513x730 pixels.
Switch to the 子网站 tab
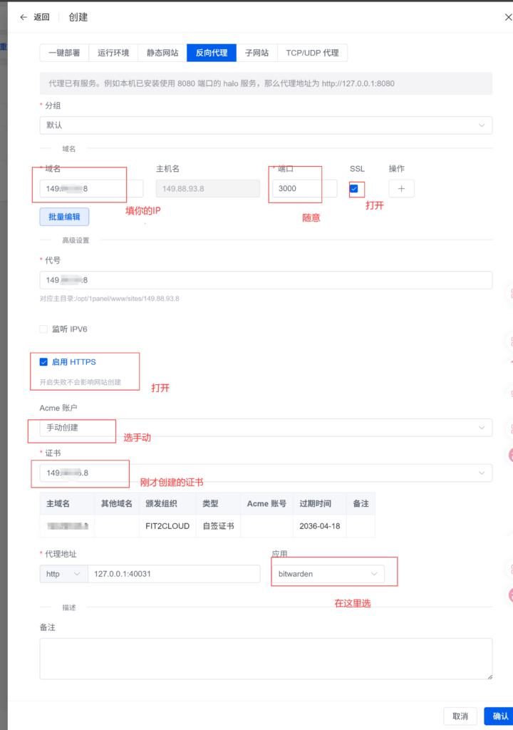(x=256, y=53)
